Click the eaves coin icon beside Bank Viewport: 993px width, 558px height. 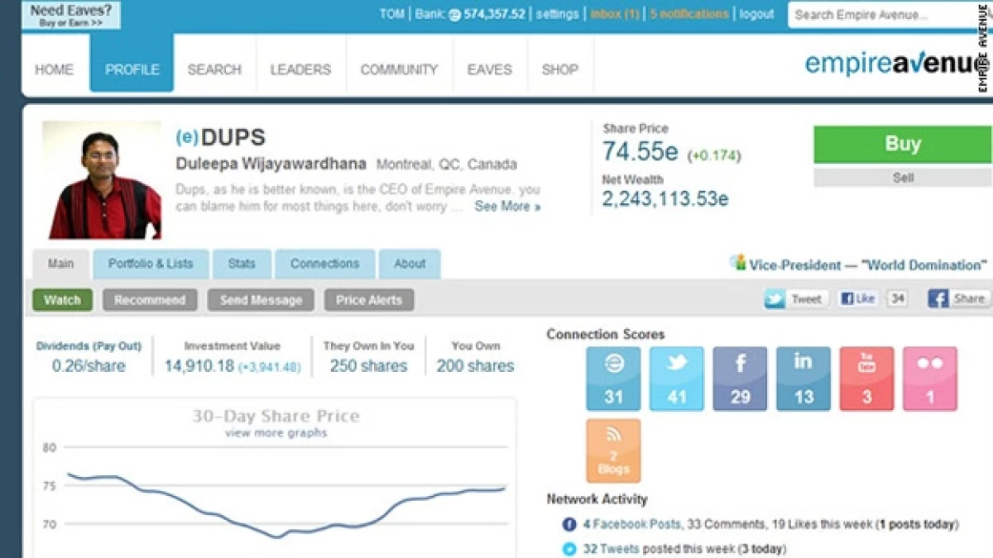click(x=455, y=15)
